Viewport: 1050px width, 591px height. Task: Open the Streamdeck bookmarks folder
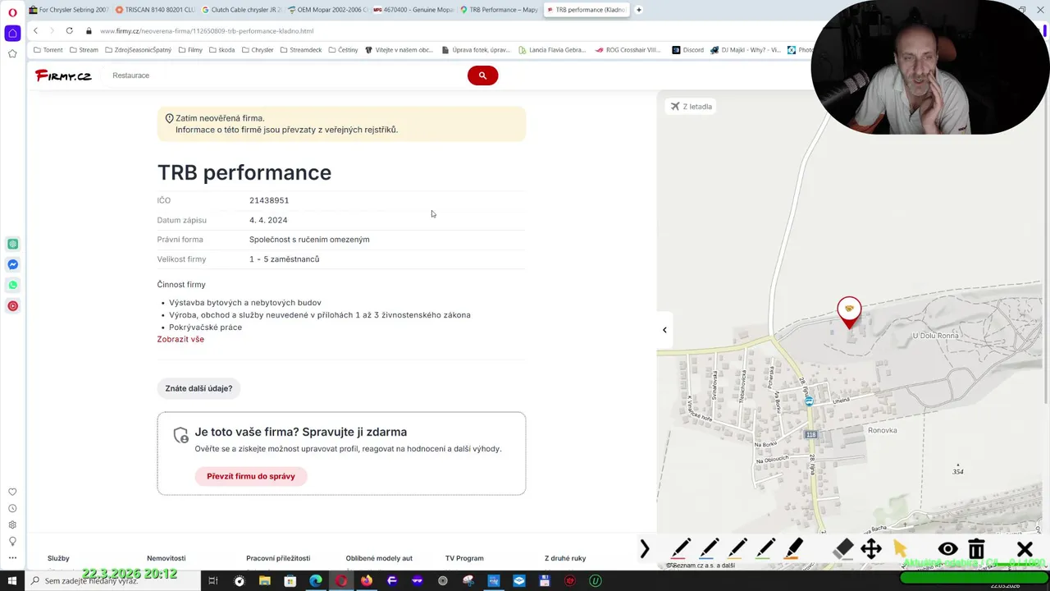point(301,50)
